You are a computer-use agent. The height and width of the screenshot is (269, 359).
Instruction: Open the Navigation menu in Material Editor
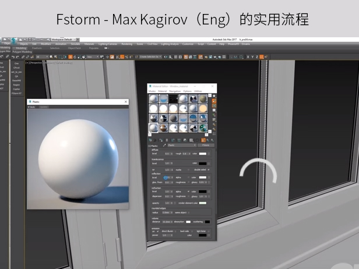tap(175, 91)
